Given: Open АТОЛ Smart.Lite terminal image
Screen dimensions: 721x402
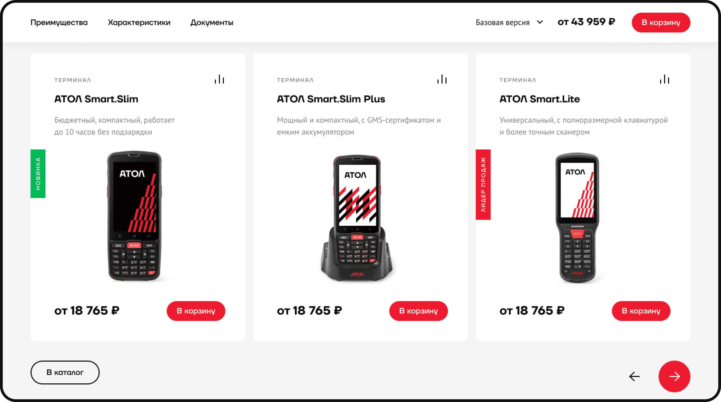Looking at the screenshot, I should (577, 218).
